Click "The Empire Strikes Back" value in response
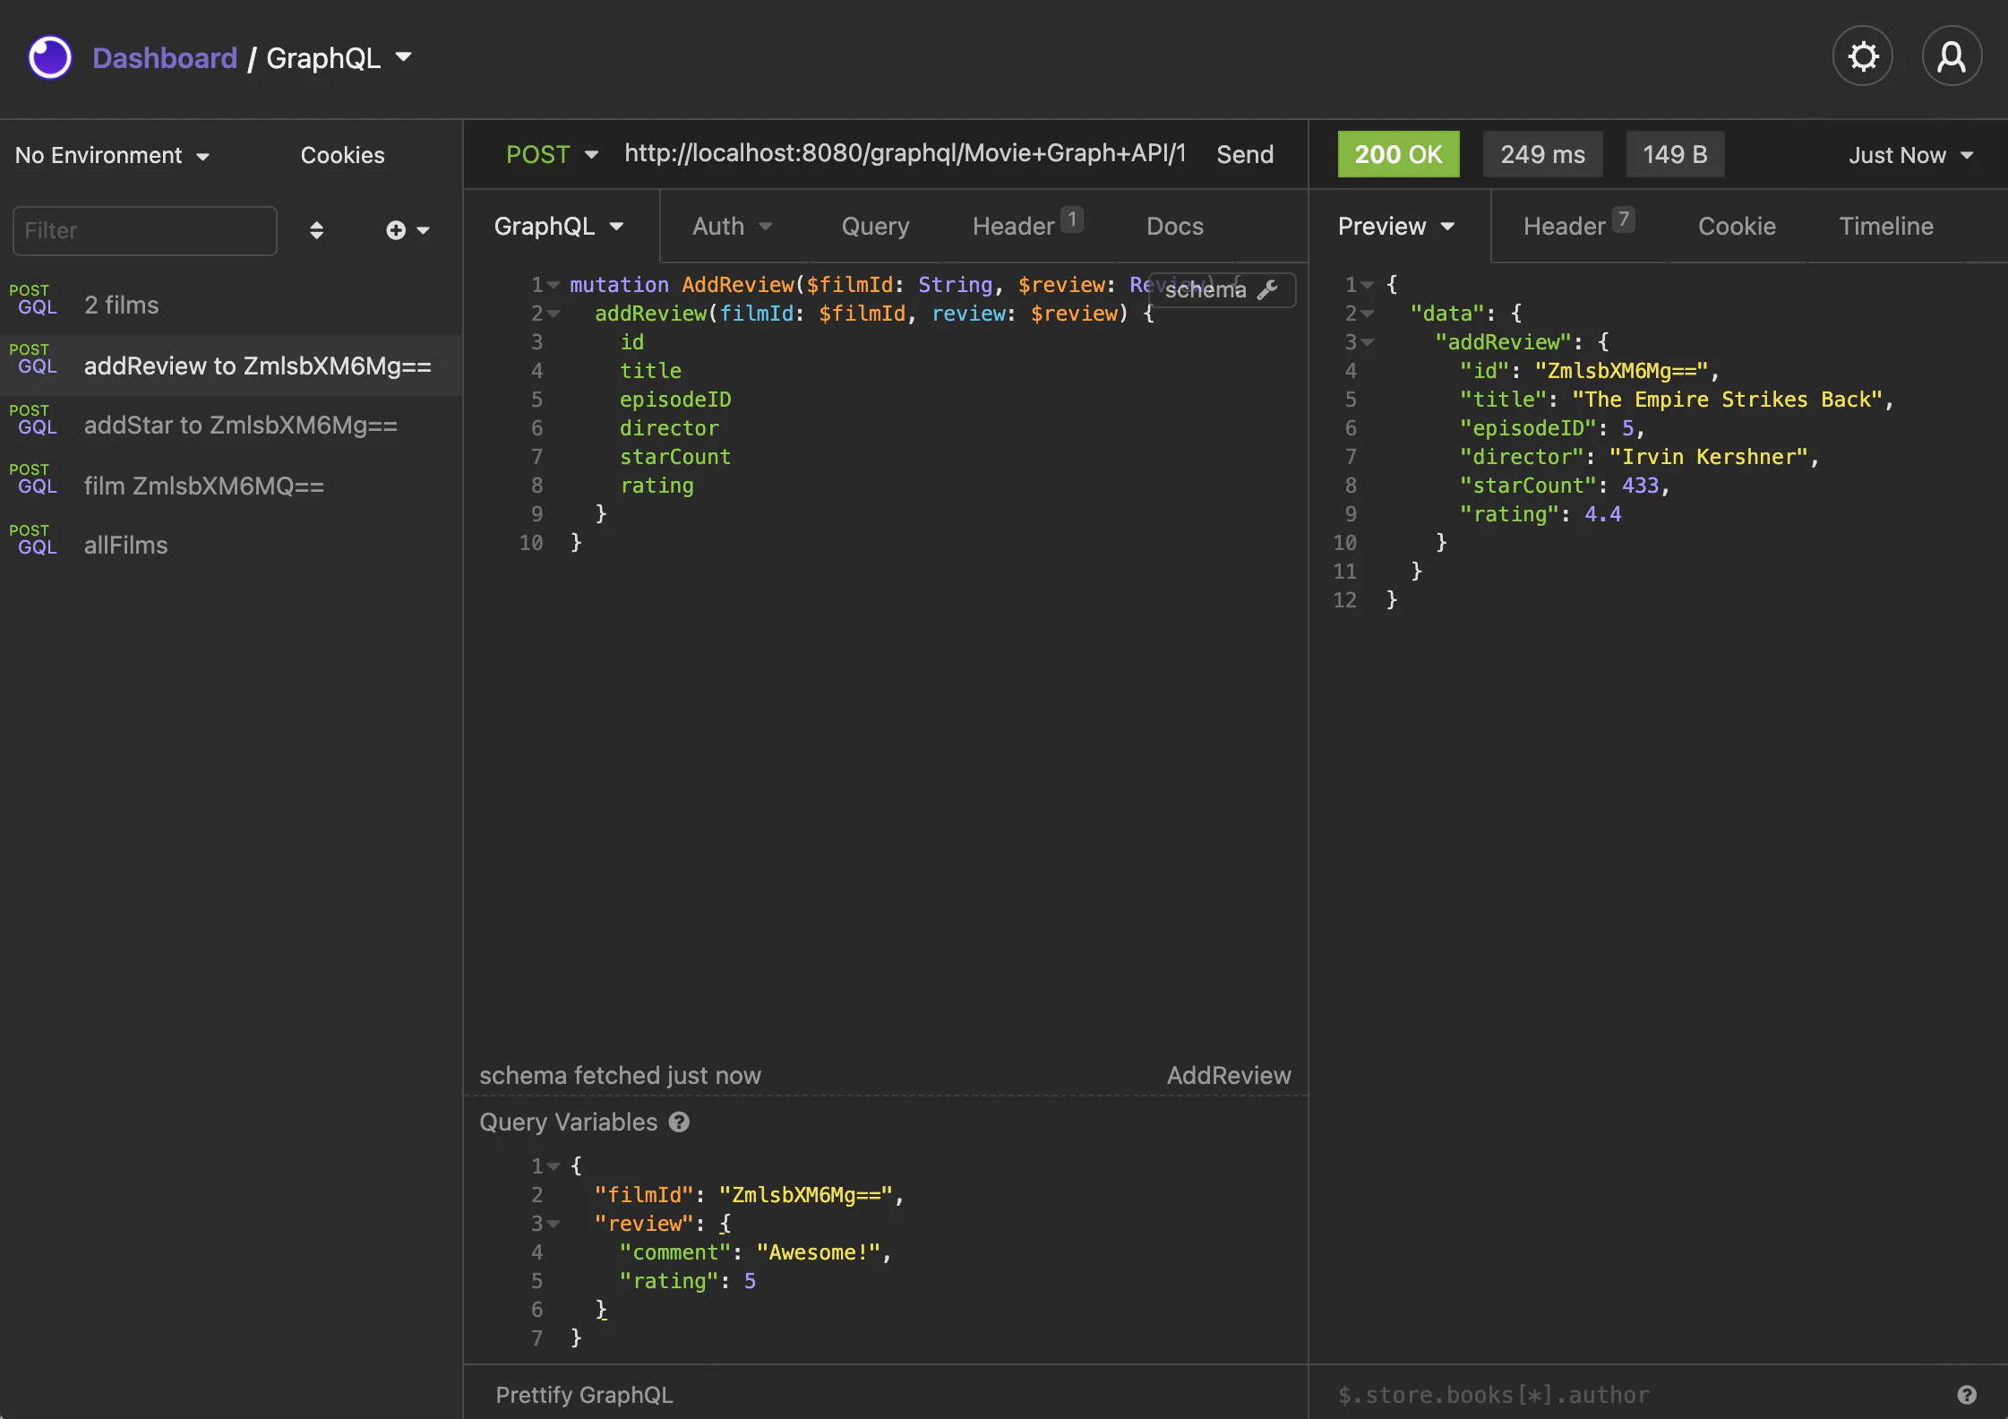 (x=1727, y=400)
